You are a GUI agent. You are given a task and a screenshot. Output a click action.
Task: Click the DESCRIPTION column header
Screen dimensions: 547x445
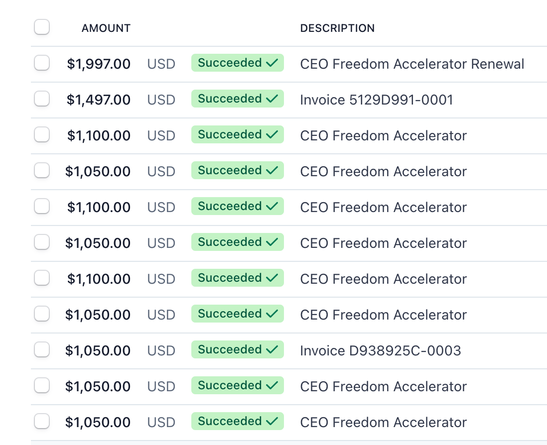pyautogui.click(x=337, y=28)
